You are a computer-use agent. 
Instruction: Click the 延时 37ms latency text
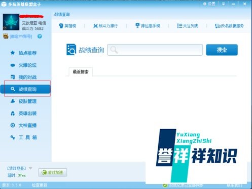17,175
